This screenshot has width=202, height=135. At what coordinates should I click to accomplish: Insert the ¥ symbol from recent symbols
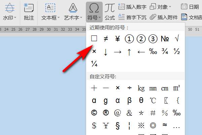tap(117, 38)
